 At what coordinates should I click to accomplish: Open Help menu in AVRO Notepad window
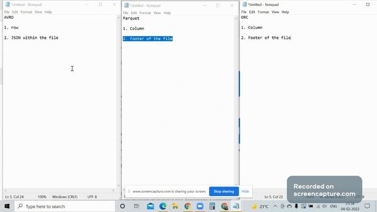(48, 12)
